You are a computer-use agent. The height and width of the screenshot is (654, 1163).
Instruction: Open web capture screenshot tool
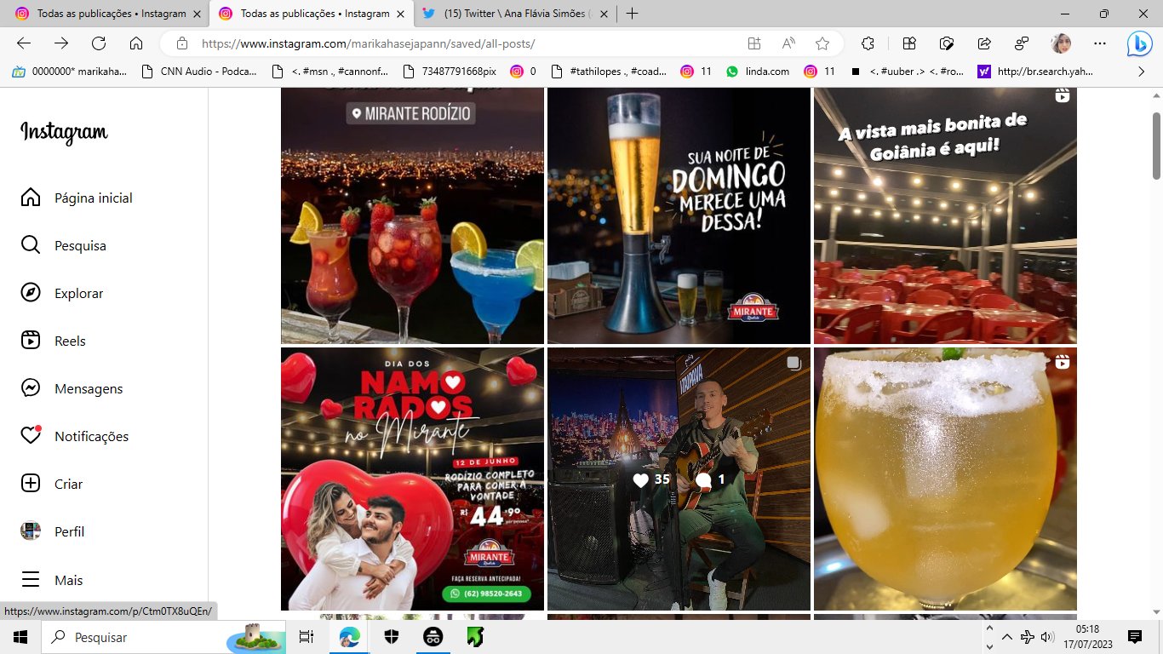(947, 43)
